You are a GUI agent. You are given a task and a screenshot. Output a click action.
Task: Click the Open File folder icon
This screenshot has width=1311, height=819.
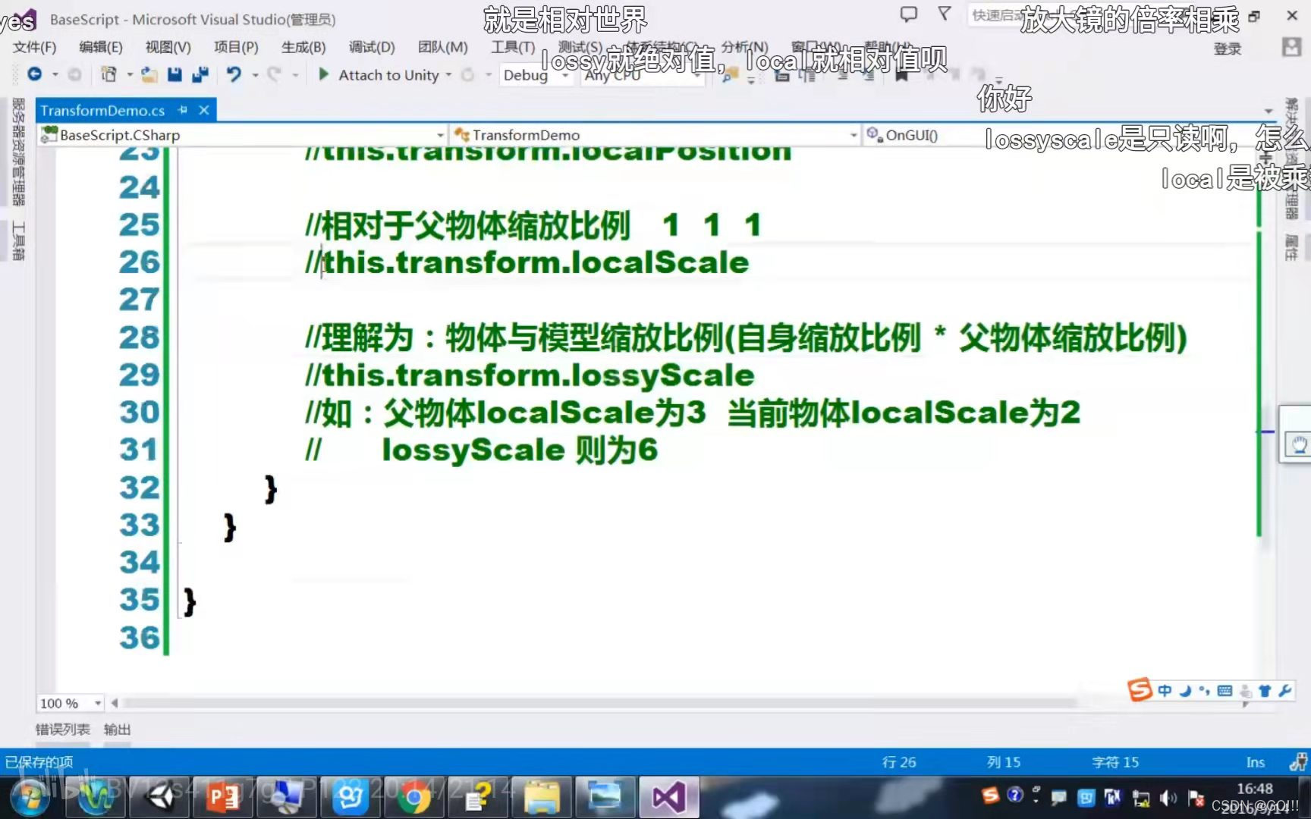coord(149,74)
